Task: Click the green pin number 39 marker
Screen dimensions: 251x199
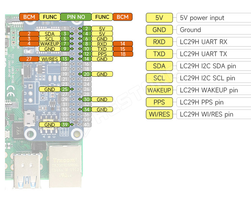Action: (65, 125)
